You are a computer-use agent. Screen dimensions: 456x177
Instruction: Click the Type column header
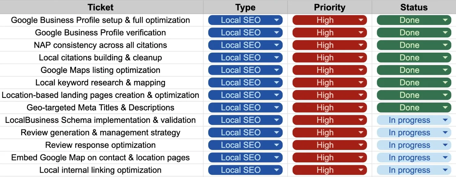coord(245,7)
